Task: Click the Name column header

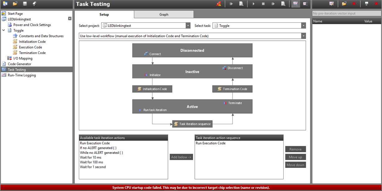Action: 318,21
